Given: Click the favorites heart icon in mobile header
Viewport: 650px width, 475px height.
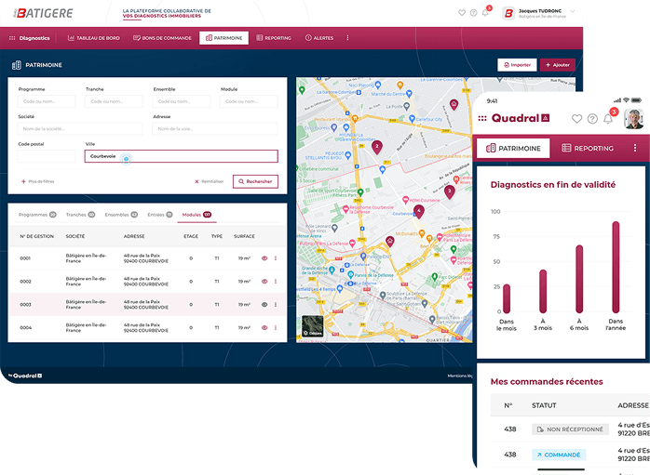Looking at the screenshot, I should pyautogui.click(x=576, y=119).
